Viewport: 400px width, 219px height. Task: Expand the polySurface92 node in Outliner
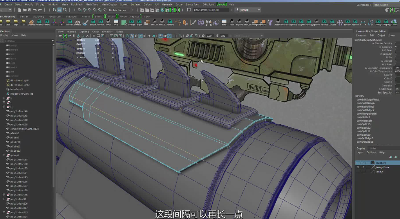coord(4,199)
